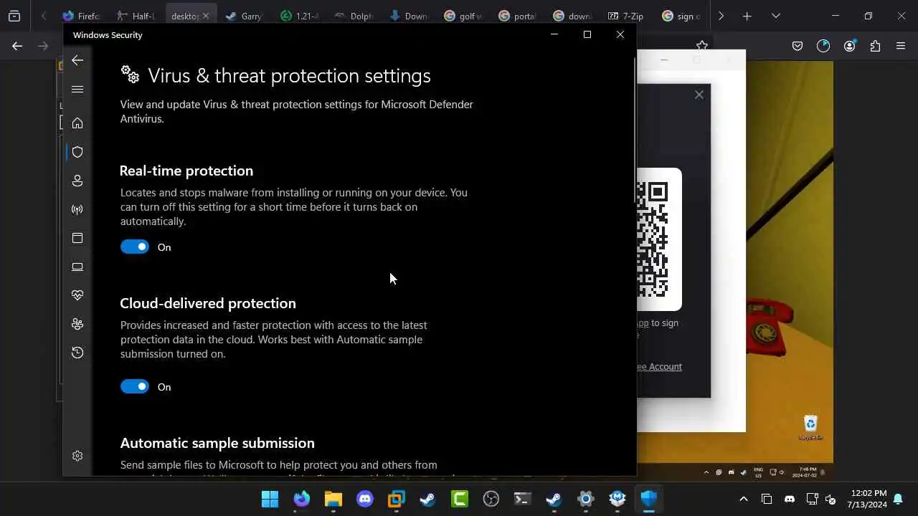Screen dimensions: 918x516
Task: Select Virus & threat protection shield icon
Action: point(77,152)
